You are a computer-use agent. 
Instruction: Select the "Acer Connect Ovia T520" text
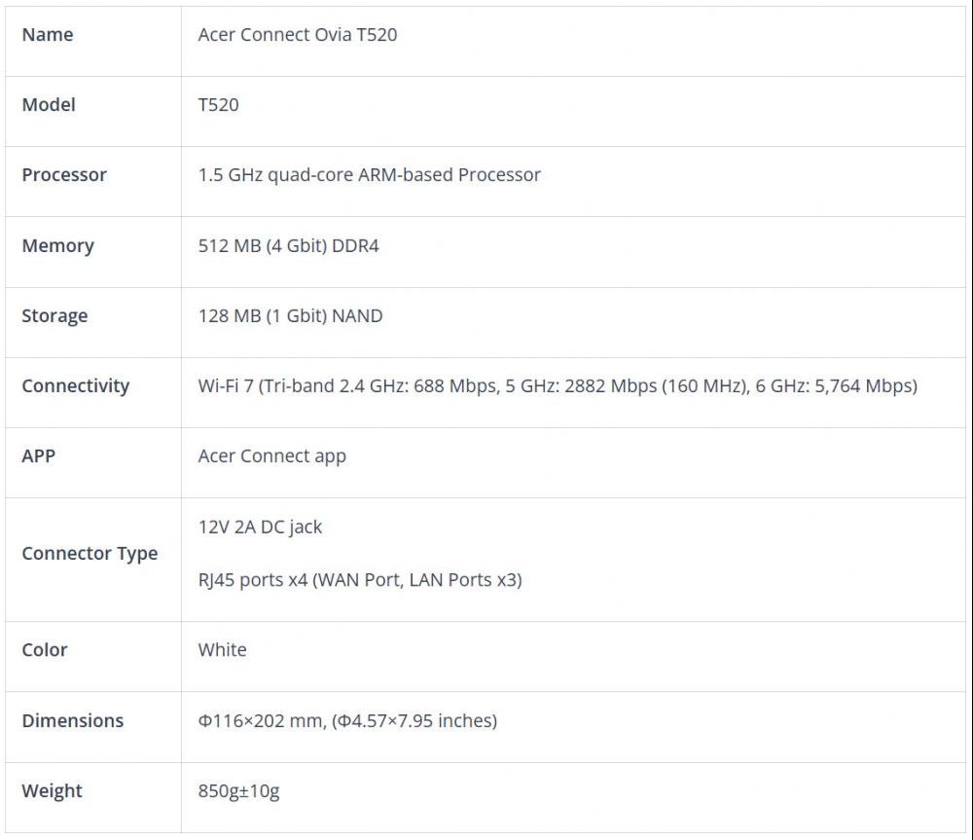pos(297,35)
